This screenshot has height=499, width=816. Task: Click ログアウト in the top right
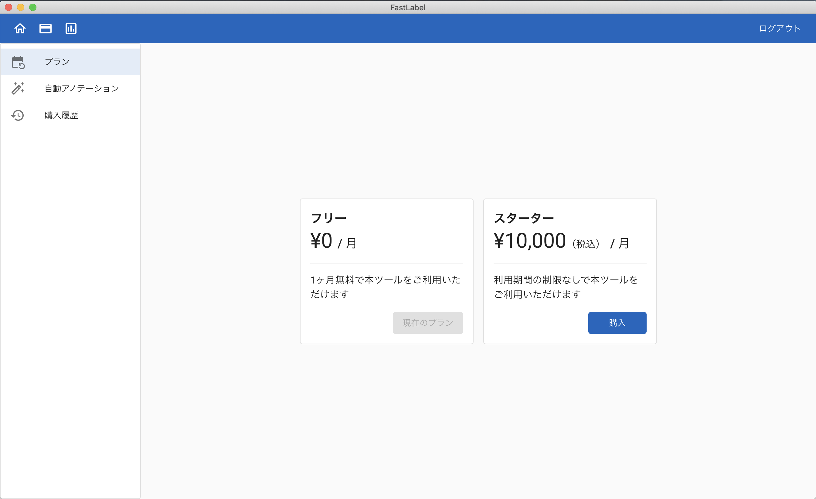coord(779,29)
